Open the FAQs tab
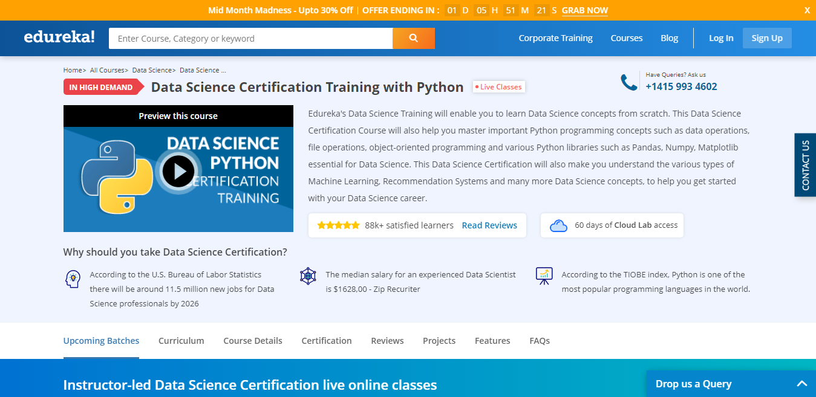 coord(539,340)
